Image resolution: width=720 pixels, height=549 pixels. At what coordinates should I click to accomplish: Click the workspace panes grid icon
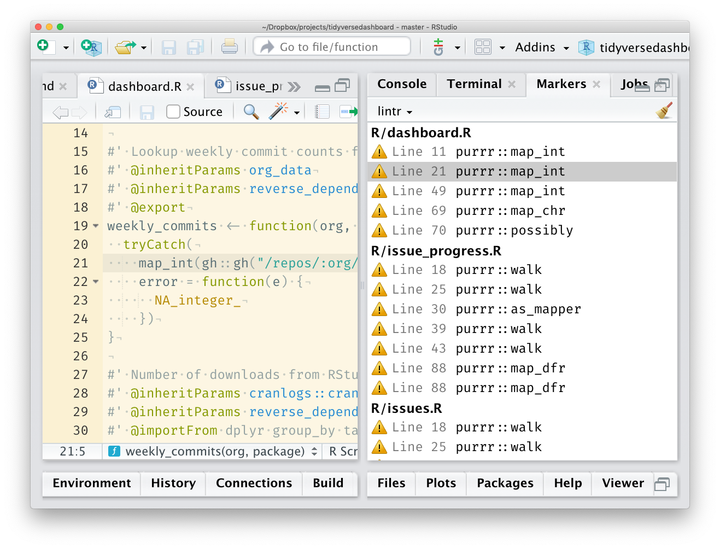(x=483, y=47)
